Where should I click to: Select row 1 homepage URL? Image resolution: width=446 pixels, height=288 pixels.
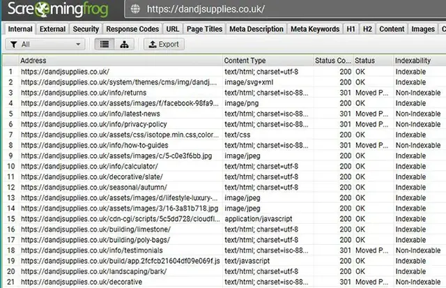click(x=65, y=72)
